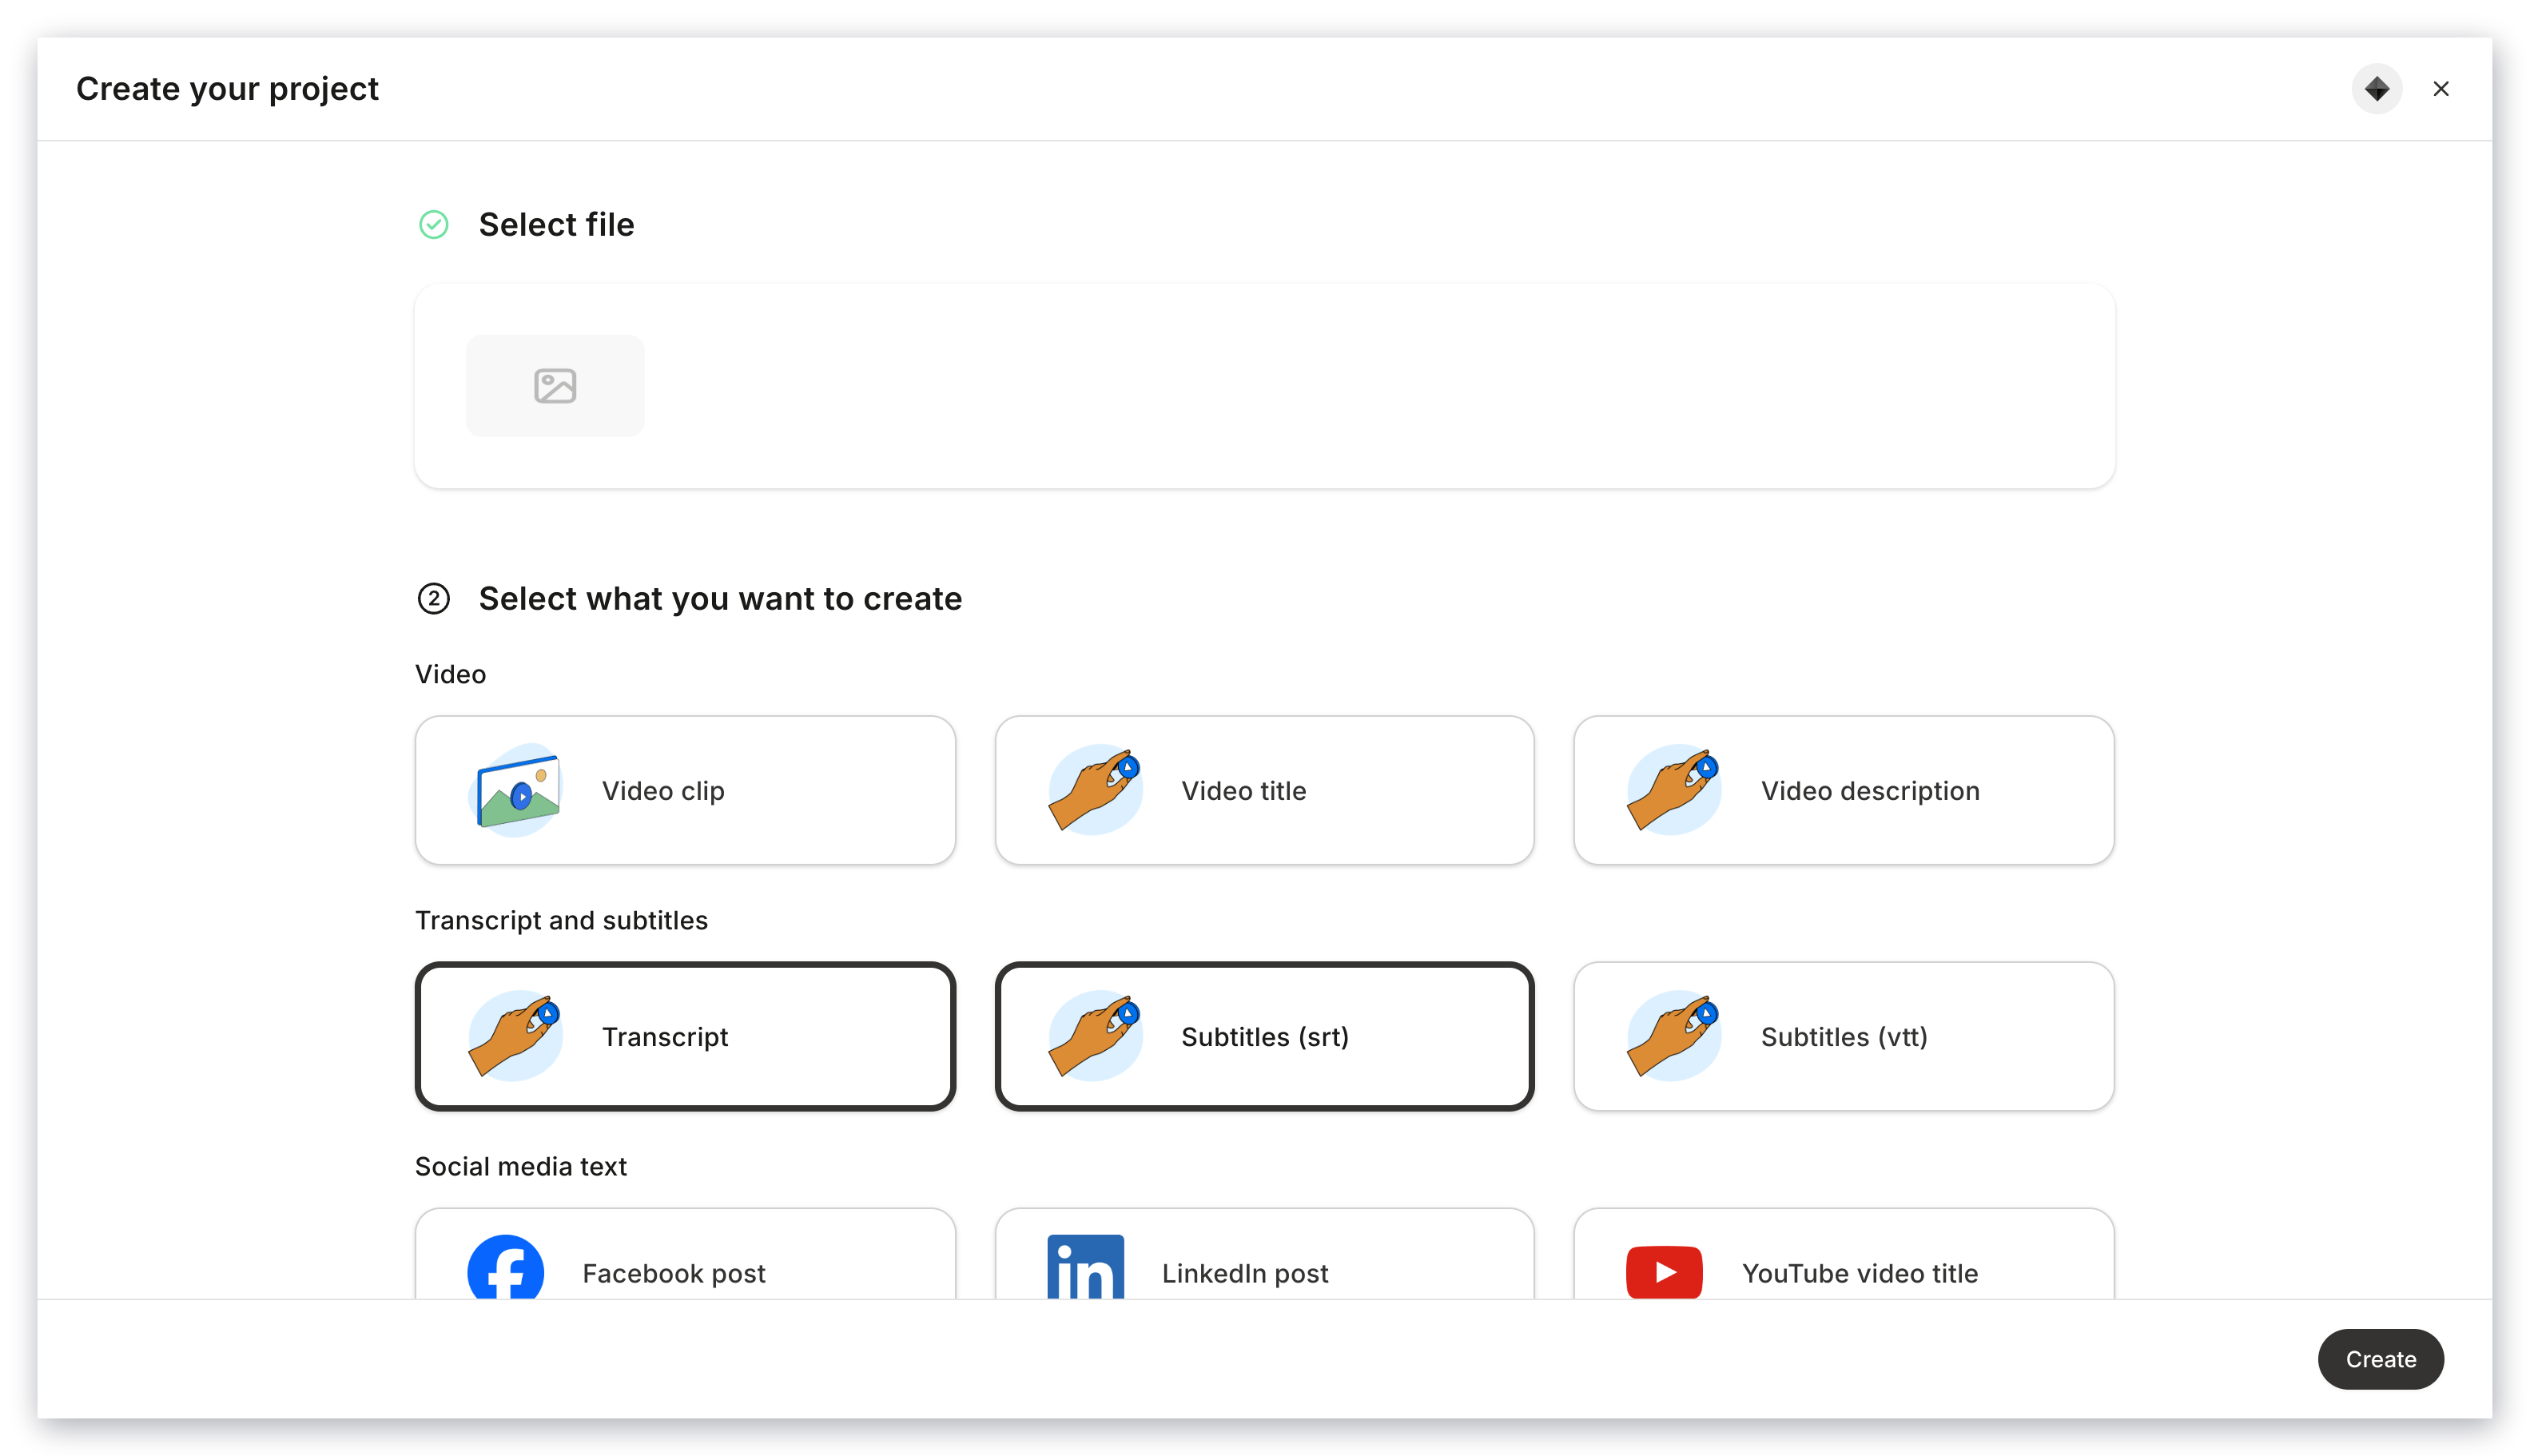The image size is (2530, 1456).
Task: Click the hand icon on Video description
Action: pyautogui.click(x=1673, y=790)
